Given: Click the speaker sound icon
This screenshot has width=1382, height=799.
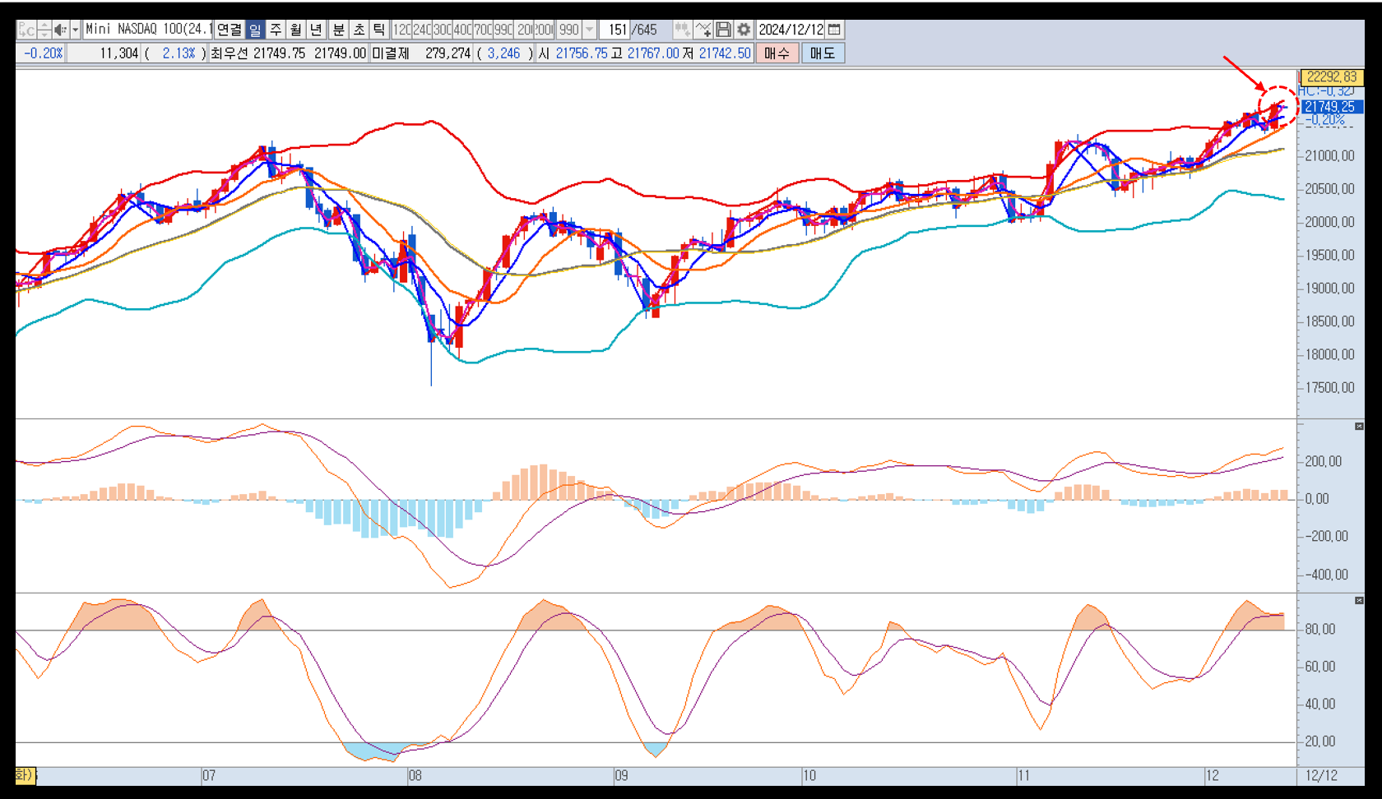Looking at the screenshot, I should [60, 30].
